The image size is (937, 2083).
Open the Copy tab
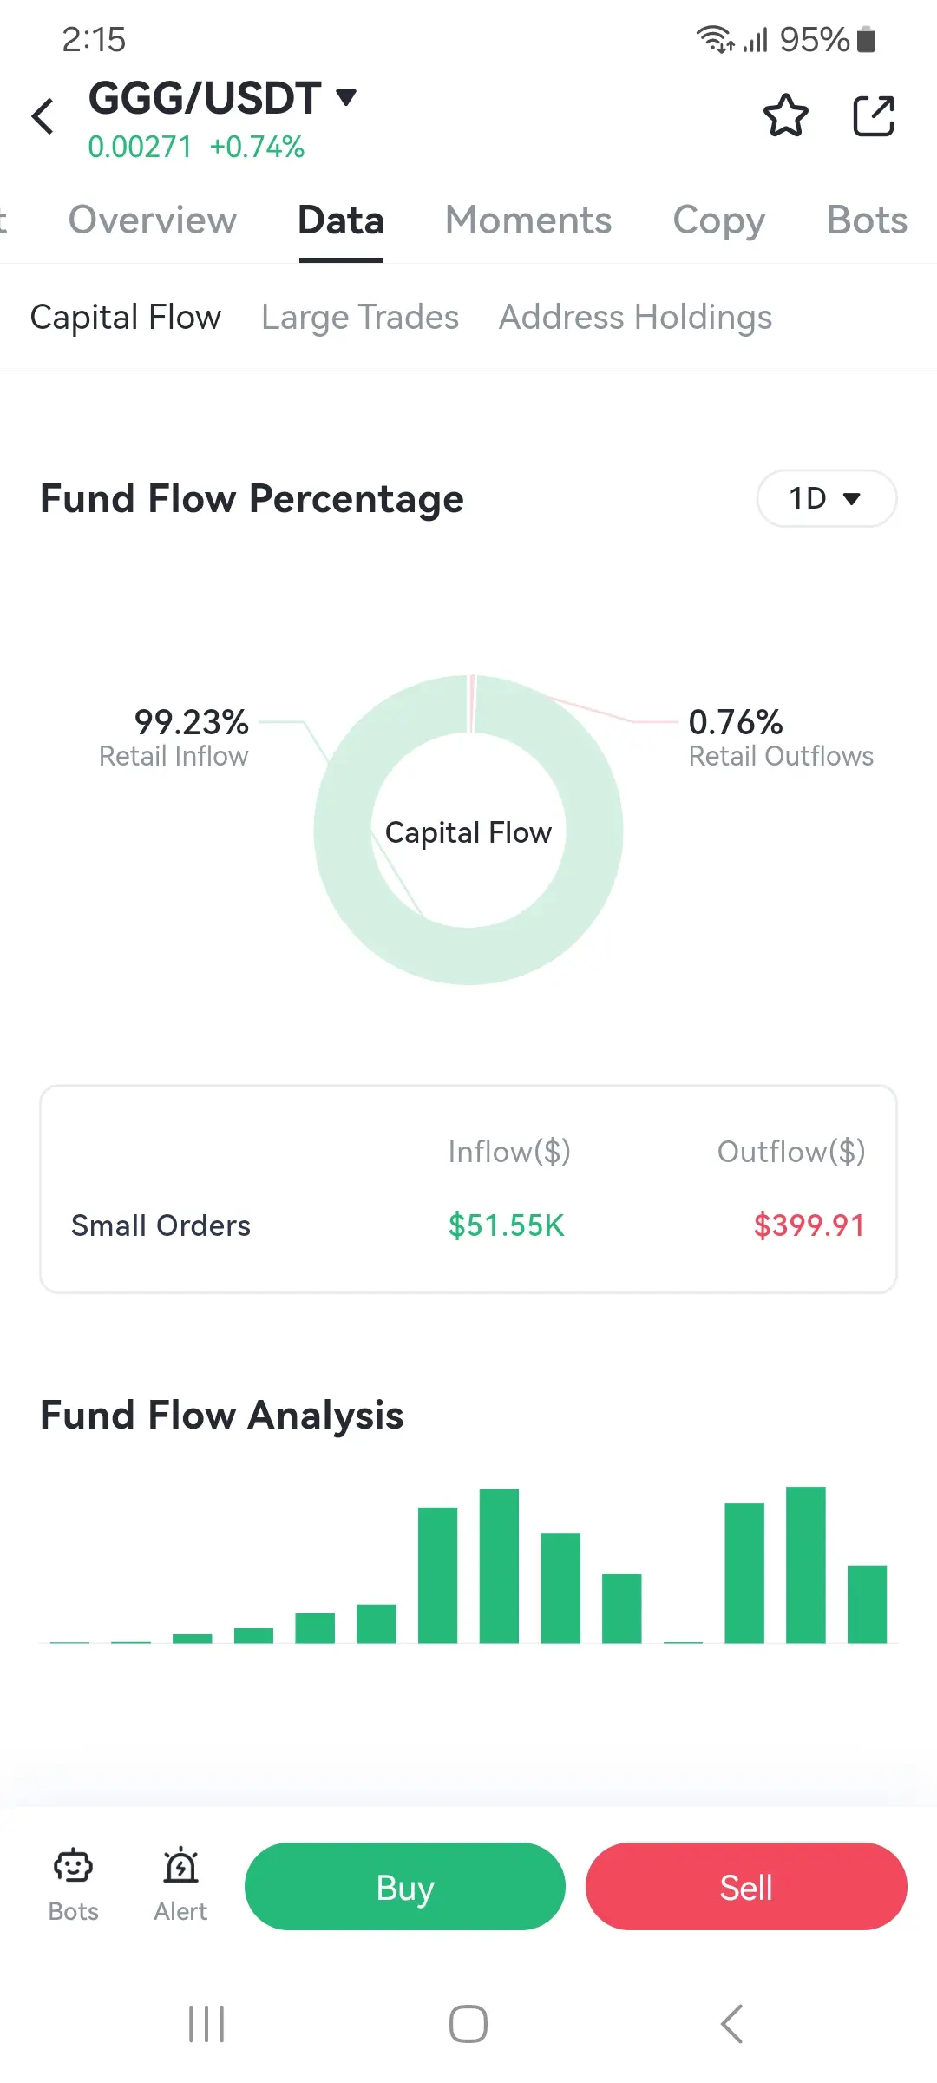[x=719, y=220]
